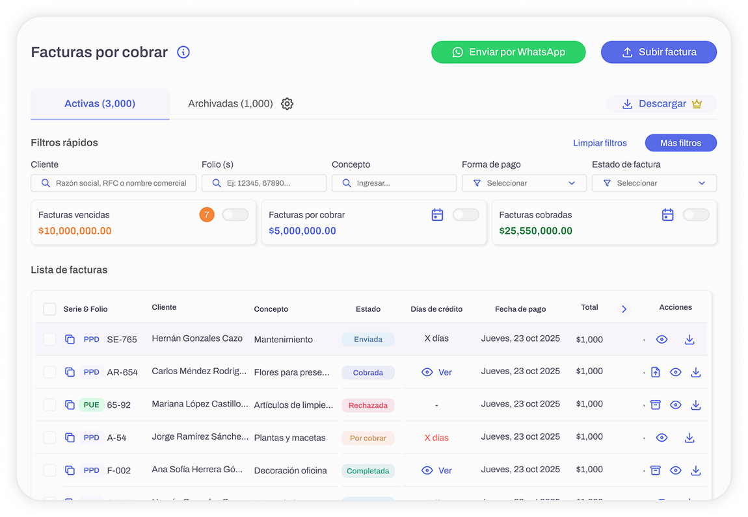Screen dimensions: 748x517
Task: Download the SE-765 invoice via row icon
Action: pos(689,340)
